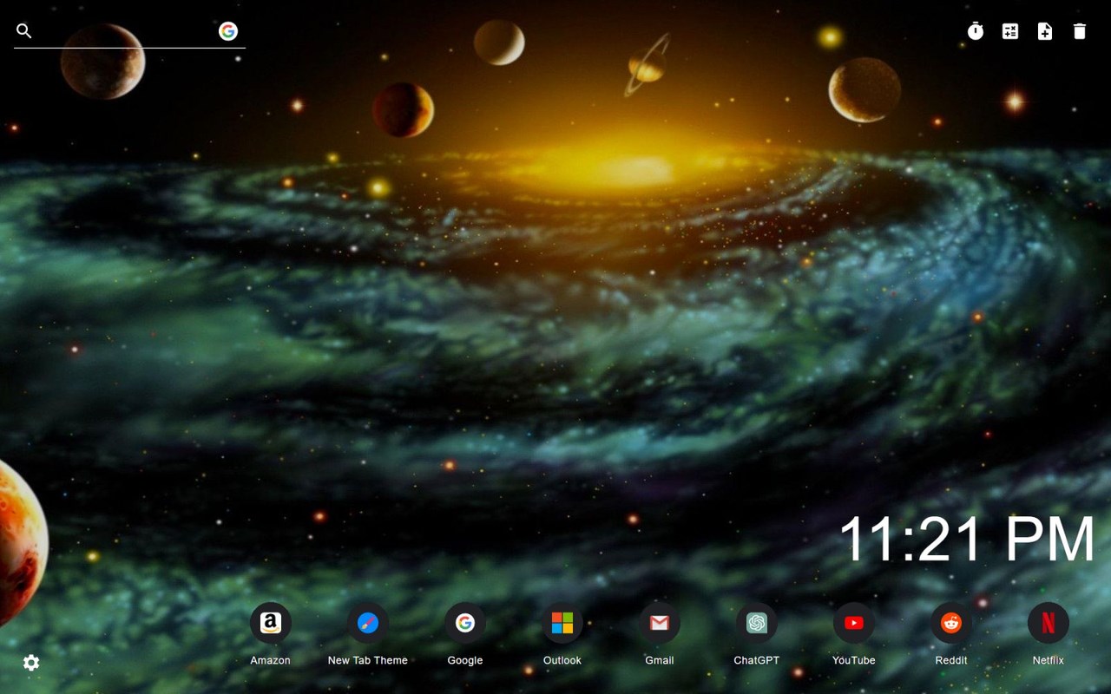Click the Google text label
Image resolution: width=1111 pixels, height=694 pixels.
(x=465, y=660)
